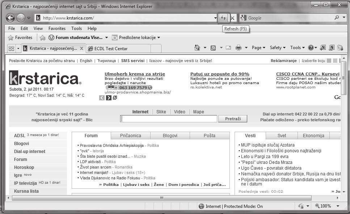Expand the Forum studenata dropdown arrow

[106, 38]
